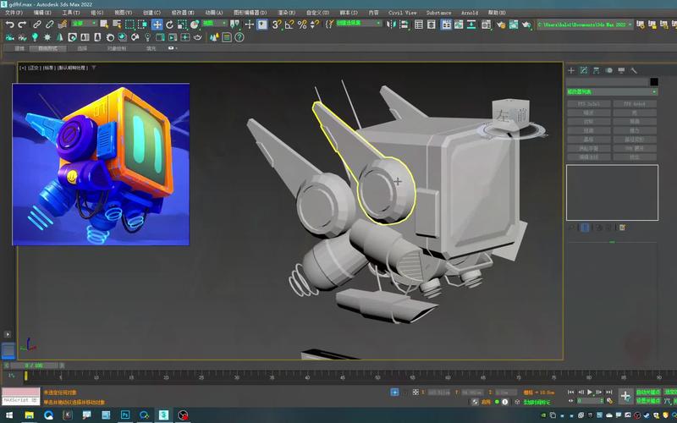Toggle Angle Snap

pyautogui.click(x=289, y=25)
